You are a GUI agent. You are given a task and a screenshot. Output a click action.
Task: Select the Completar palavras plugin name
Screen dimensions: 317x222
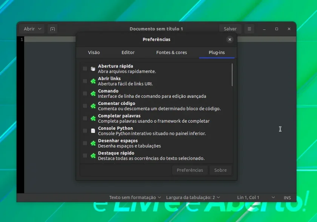coord(119,116)
